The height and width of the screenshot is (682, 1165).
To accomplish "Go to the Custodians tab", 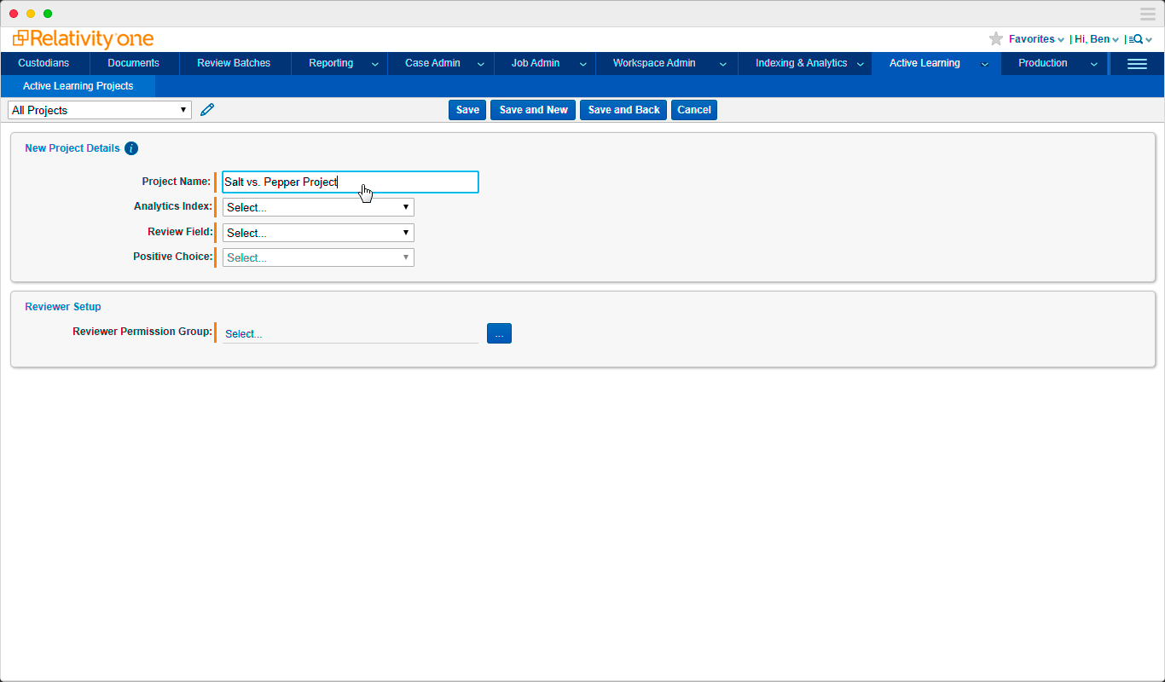I will [44, 63].
